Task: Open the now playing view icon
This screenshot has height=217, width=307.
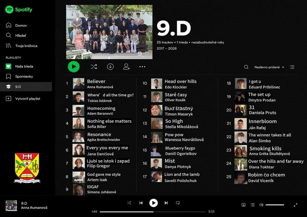Action: tap(244, 205)
